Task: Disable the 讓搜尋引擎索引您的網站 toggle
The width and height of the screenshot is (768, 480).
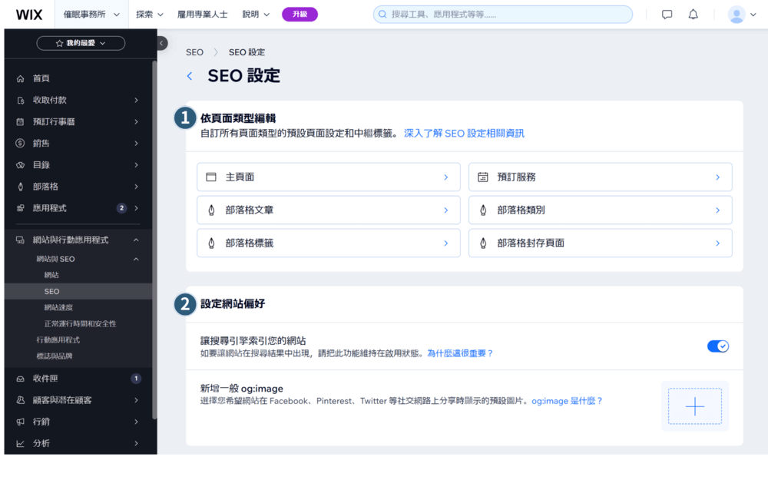Action: 717,346
